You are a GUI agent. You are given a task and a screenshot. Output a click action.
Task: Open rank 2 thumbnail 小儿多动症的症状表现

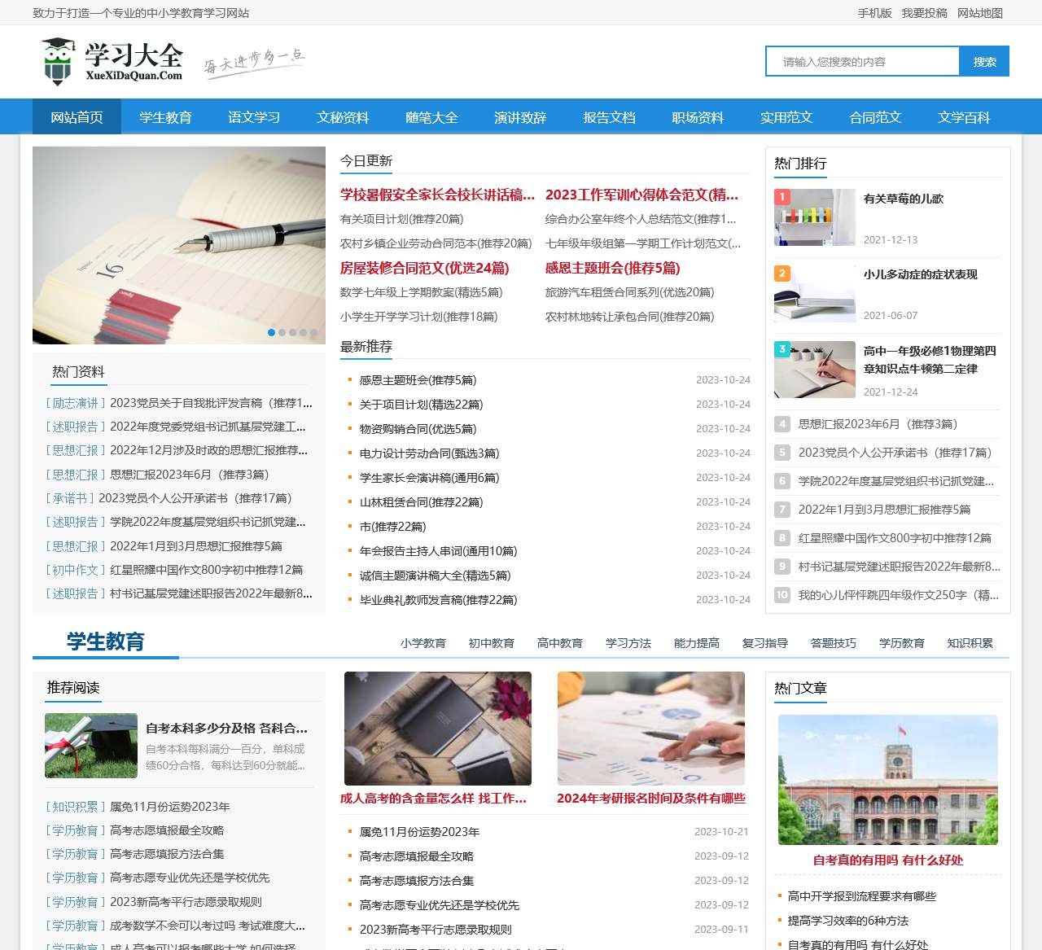tap(815, 293)
